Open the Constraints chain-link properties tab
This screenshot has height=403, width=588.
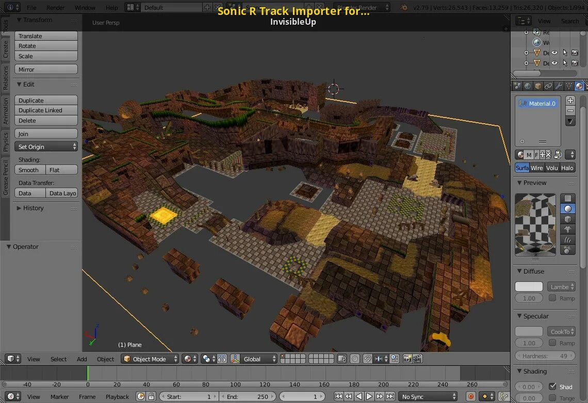click(548, 86)
